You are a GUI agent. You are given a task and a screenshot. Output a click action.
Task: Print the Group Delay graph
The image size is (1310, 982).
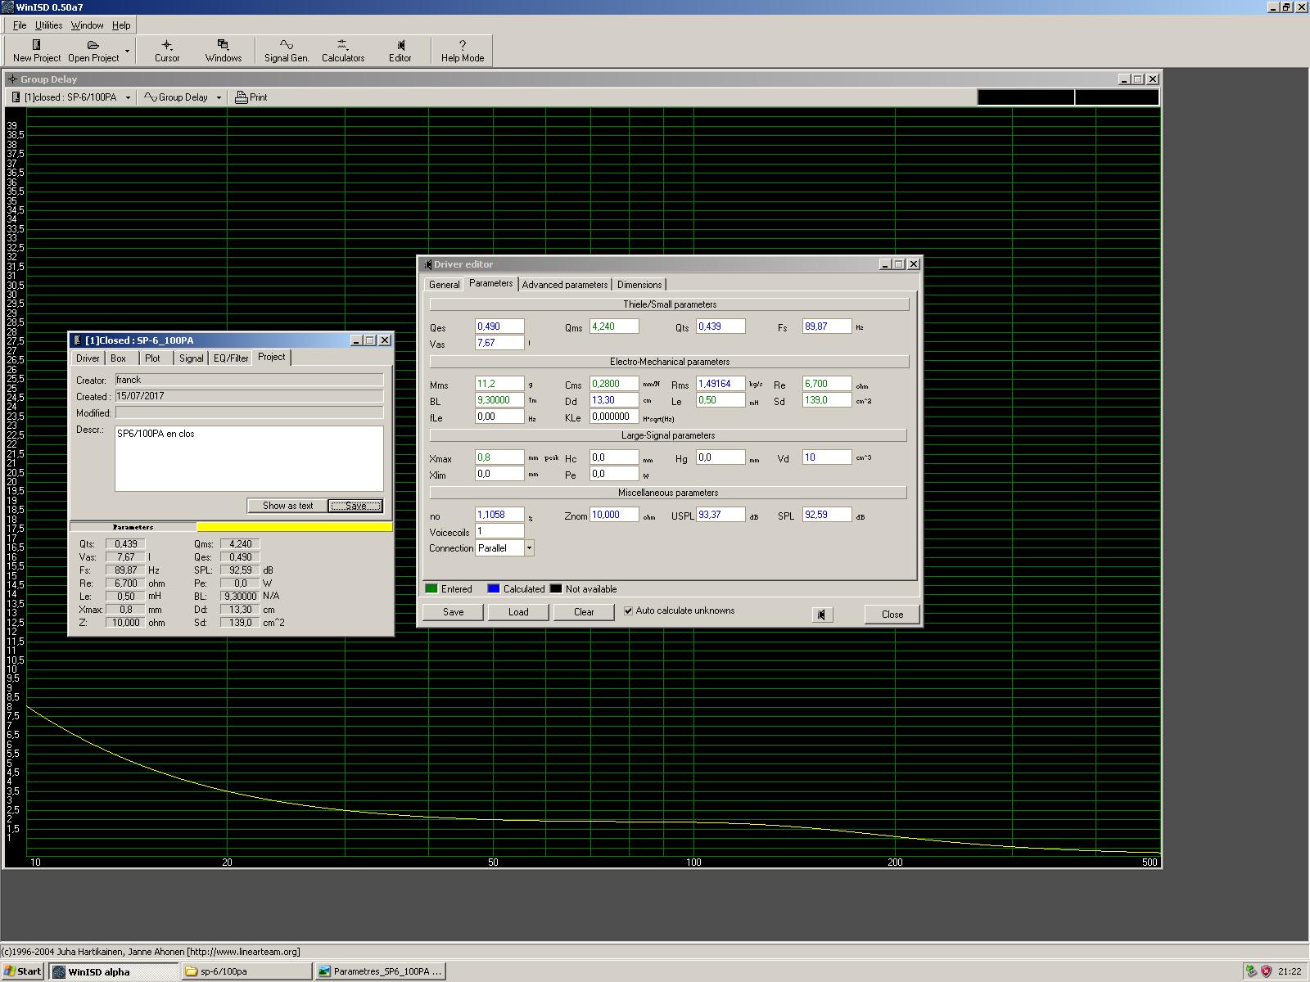(x=251, y=97)
